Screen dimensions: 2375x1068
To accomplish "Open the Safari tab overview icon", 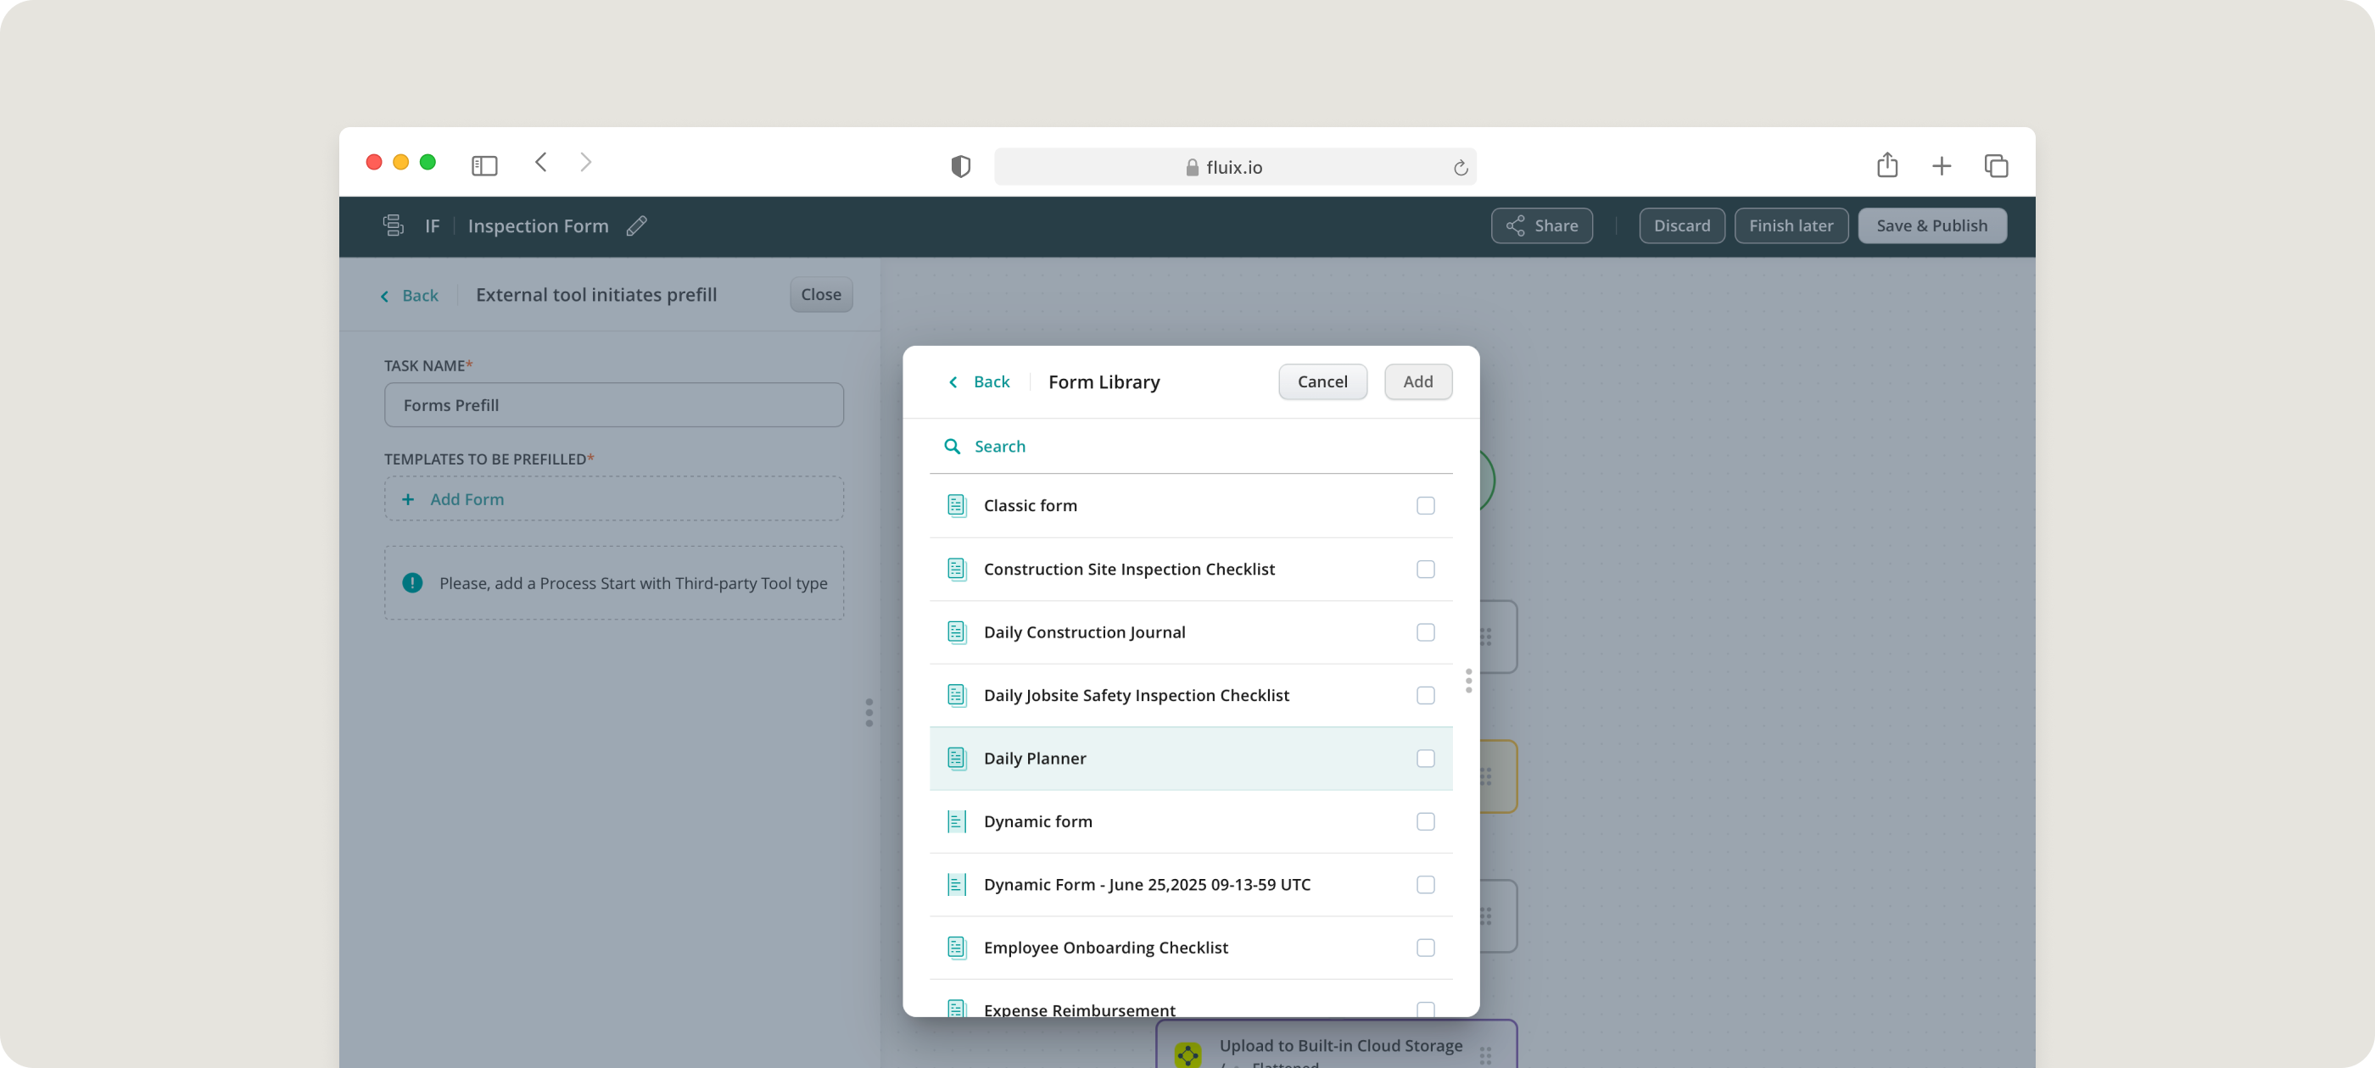I will (1995, 166).
